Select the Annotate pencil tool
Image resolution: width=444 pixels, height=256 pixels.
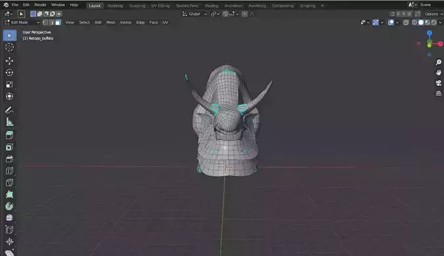click(9, 110)
